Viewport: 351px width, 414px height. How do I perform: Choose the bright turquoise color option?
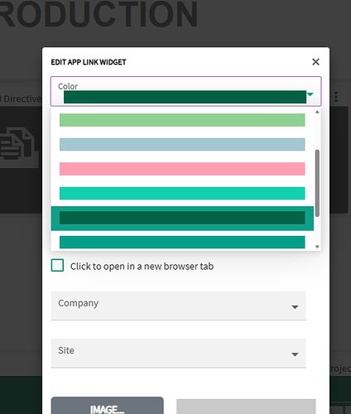point(182,193)
